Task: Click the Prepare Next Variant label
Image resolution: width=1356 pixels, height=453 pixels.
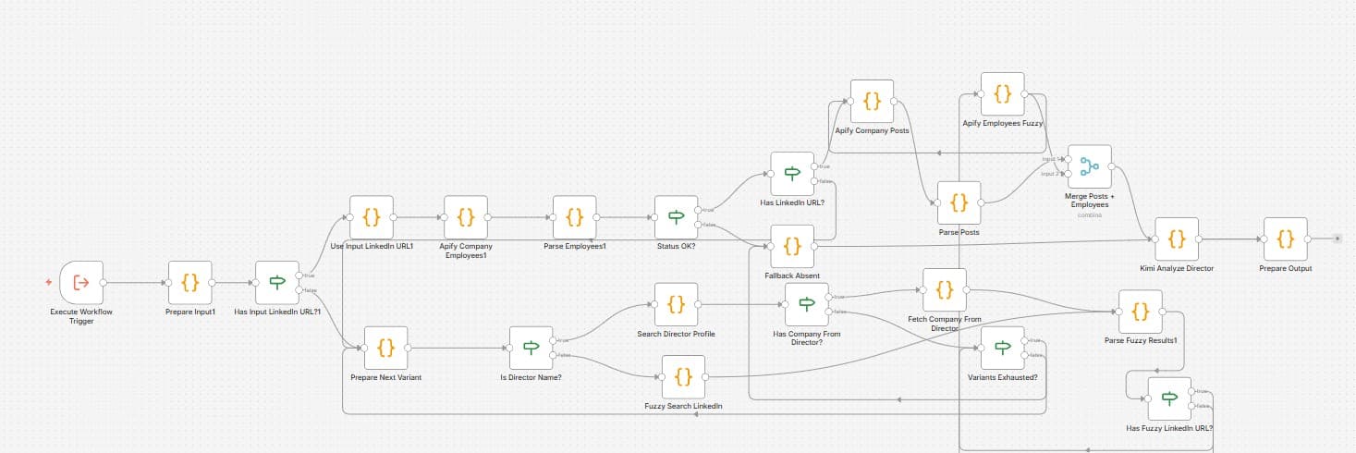Action: pyautogui.click(x=386, y=377)
